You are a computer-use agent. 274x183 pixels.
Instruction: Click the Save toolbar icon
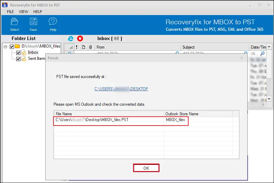point(33,22)
